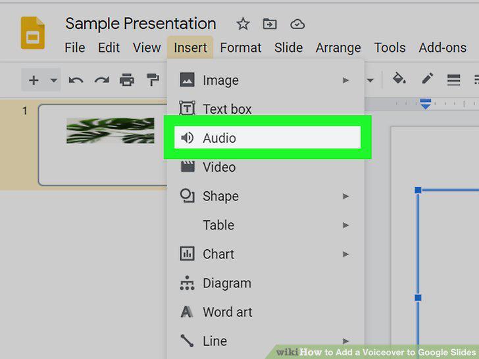
Task: Check the cloud save status icon
Action: click(297, 24)
